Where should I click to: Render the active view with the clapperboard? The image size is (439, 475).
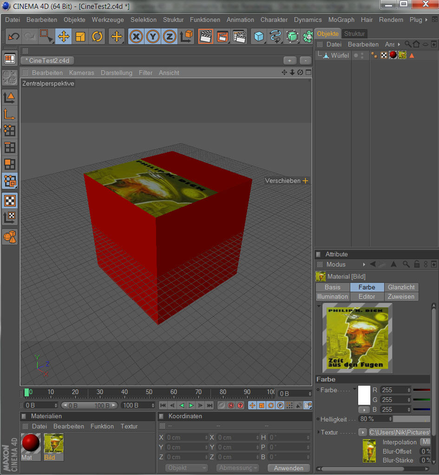(x=206, y=37)
